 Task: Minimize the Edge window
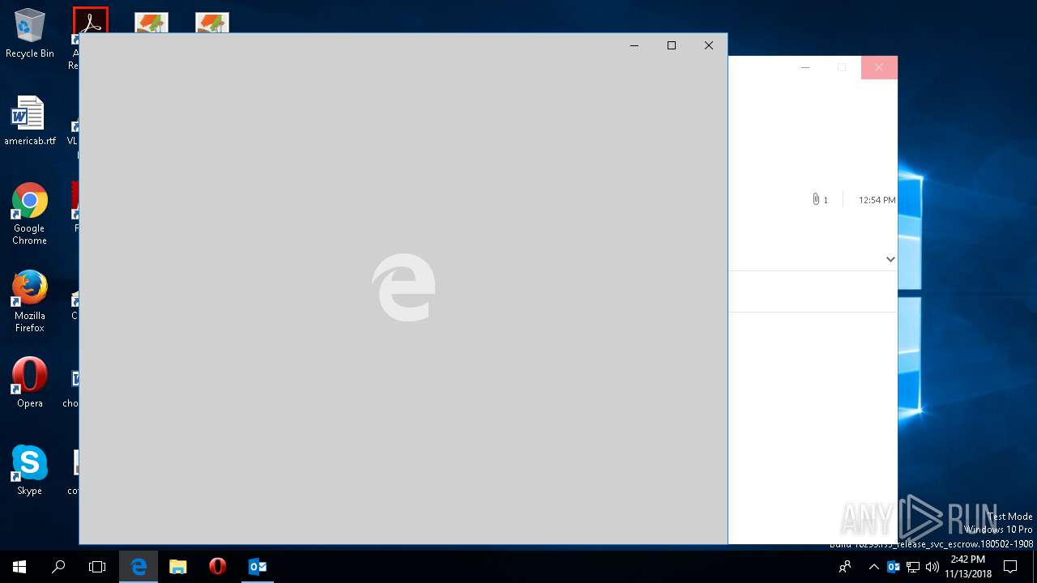coord(634,45)
